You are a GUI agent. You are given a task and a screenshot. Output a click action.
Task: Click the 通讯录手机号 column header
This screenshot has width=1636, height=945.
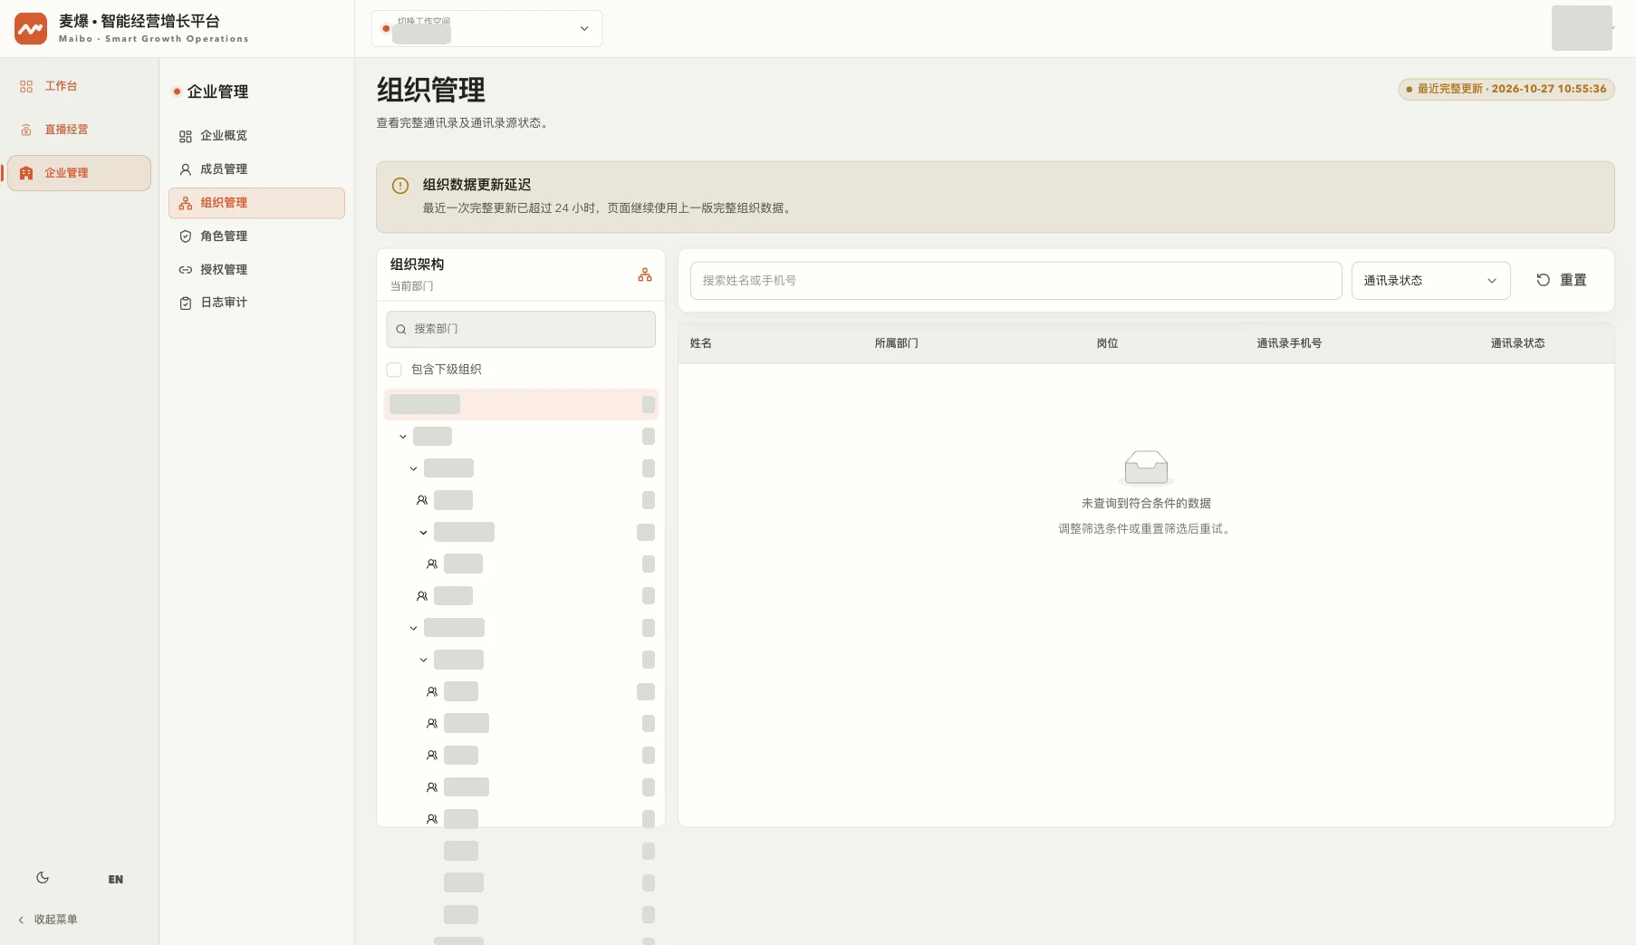pos(1289,343)
